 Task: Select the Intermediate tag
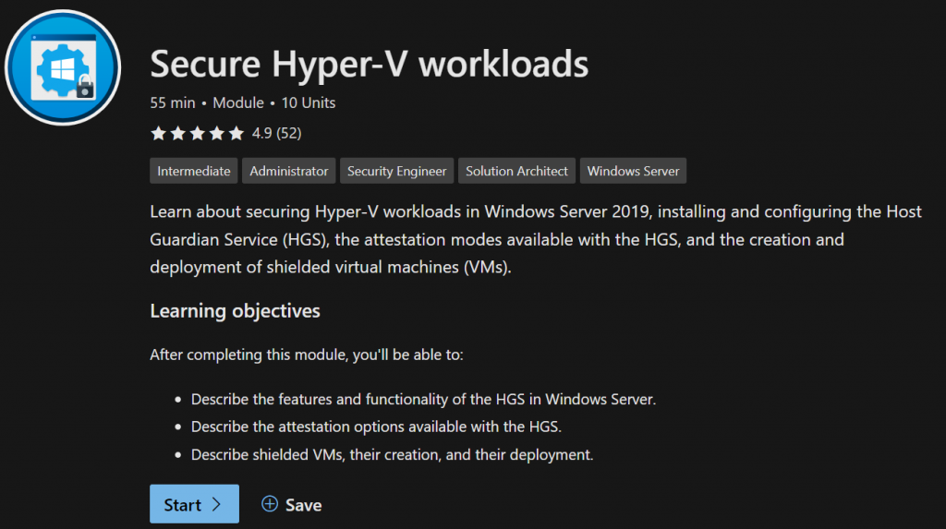(194, 171)
